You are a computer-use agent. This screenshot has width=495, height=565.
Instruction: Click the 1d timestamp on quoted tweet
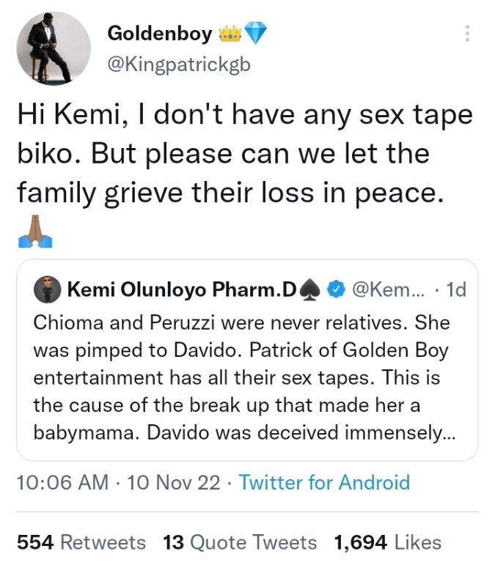tap(455, 290)
